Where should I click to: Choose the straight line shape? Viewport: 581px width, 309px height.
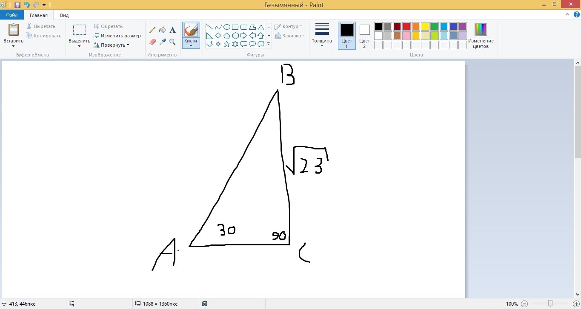(210, 27)
